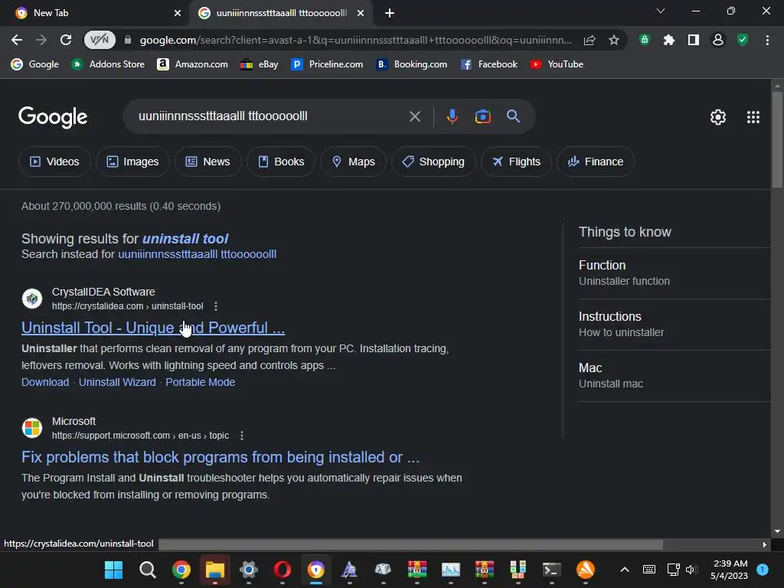This screenshot has width=784, height=588.
Task: Expand the Instructions item in Things to know
Action: pyautogui.click(x=675, y=324)
